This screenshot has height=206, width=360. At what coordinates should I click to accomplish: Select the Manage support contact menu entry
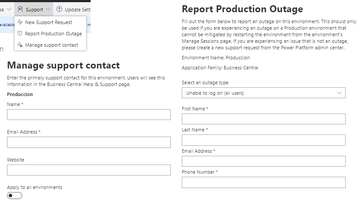(51, 45)
